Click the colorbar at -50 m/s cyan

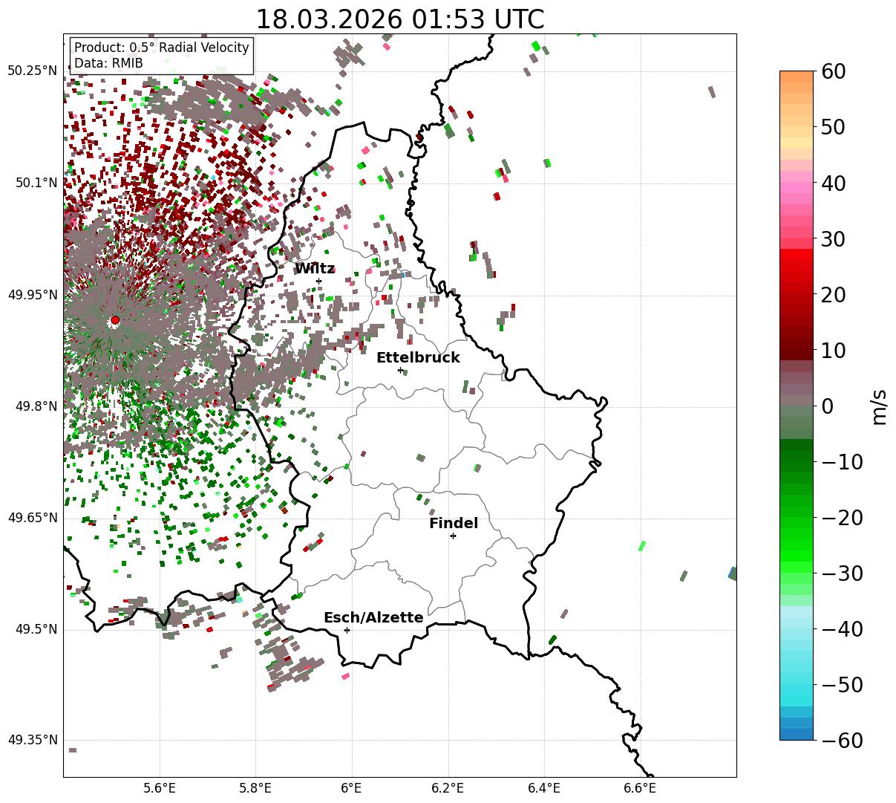[797, 684]
